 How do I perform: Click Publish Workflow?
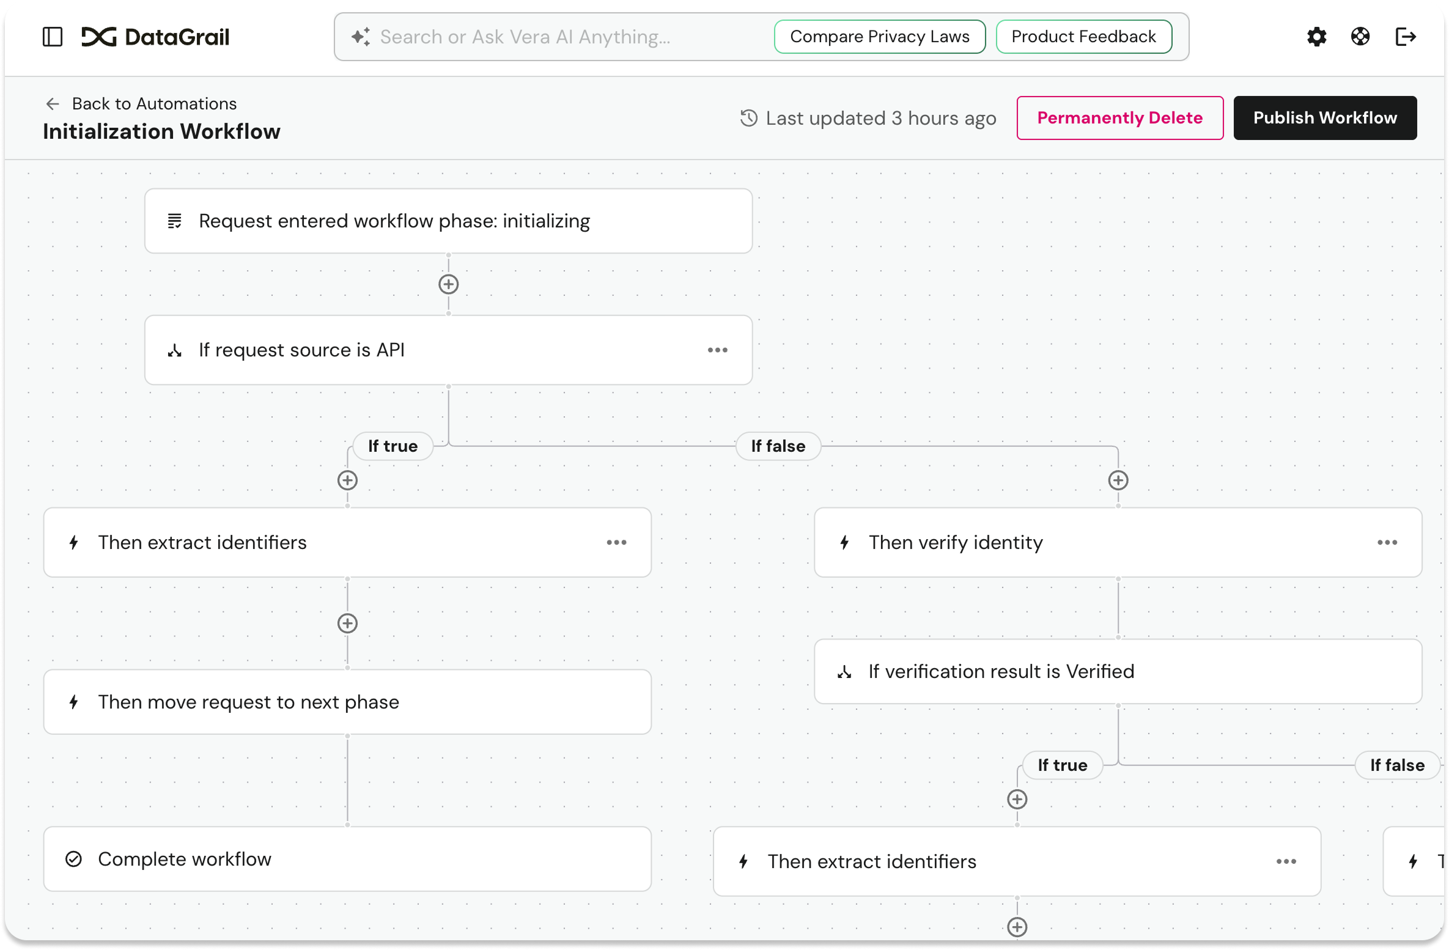coord(1325,117)
